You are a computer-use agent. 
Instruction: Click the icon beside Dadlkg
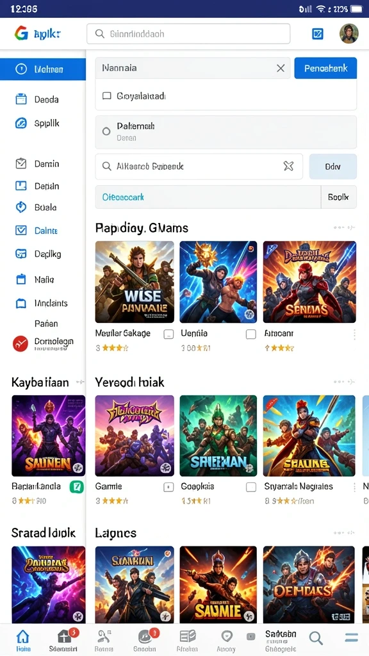click(21, 254)
